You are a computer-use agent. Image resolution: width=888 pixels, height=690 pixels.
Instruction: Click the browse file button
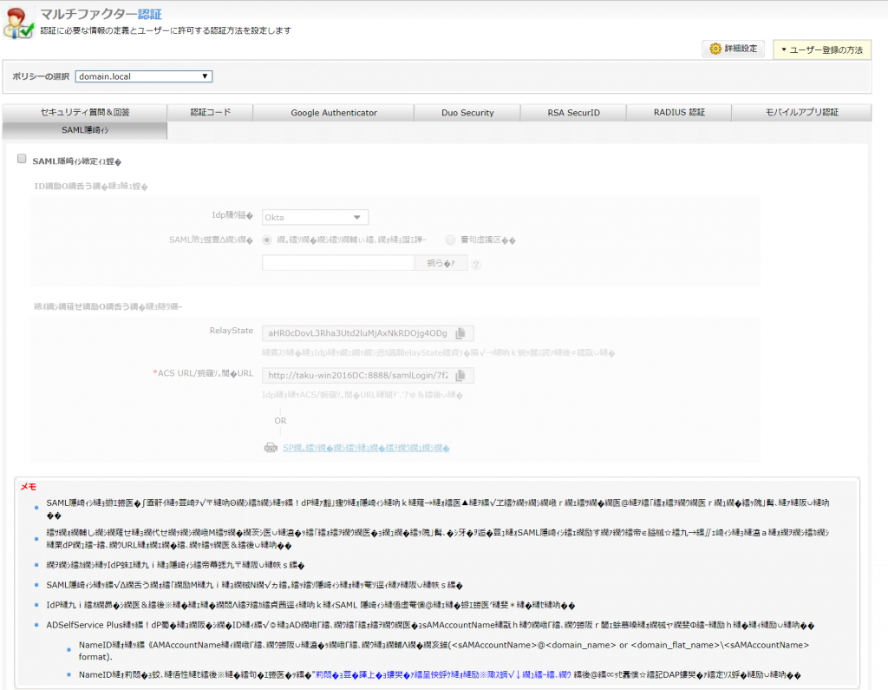pyautogui.click(x=441, y=263)
